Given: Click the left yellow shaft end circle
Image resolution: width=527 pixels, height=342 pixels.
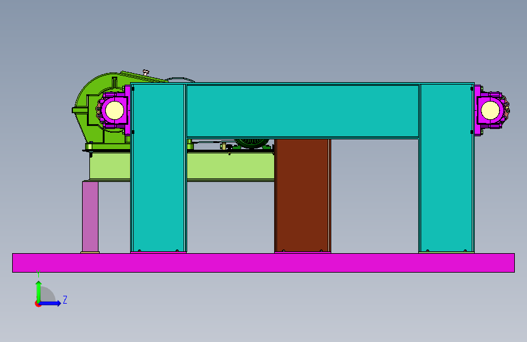Looking at the screenshot, I should [x=115, y=110].
